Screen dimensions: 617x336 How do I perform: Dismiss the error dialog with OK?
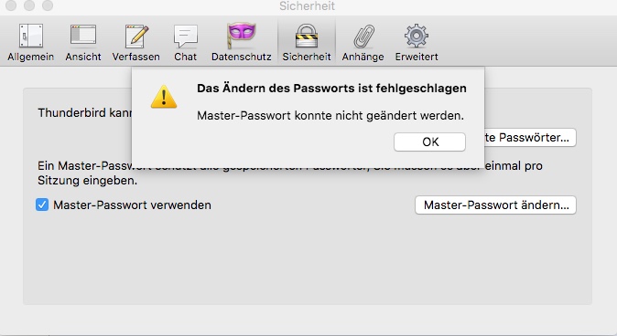tap(429, 142)
